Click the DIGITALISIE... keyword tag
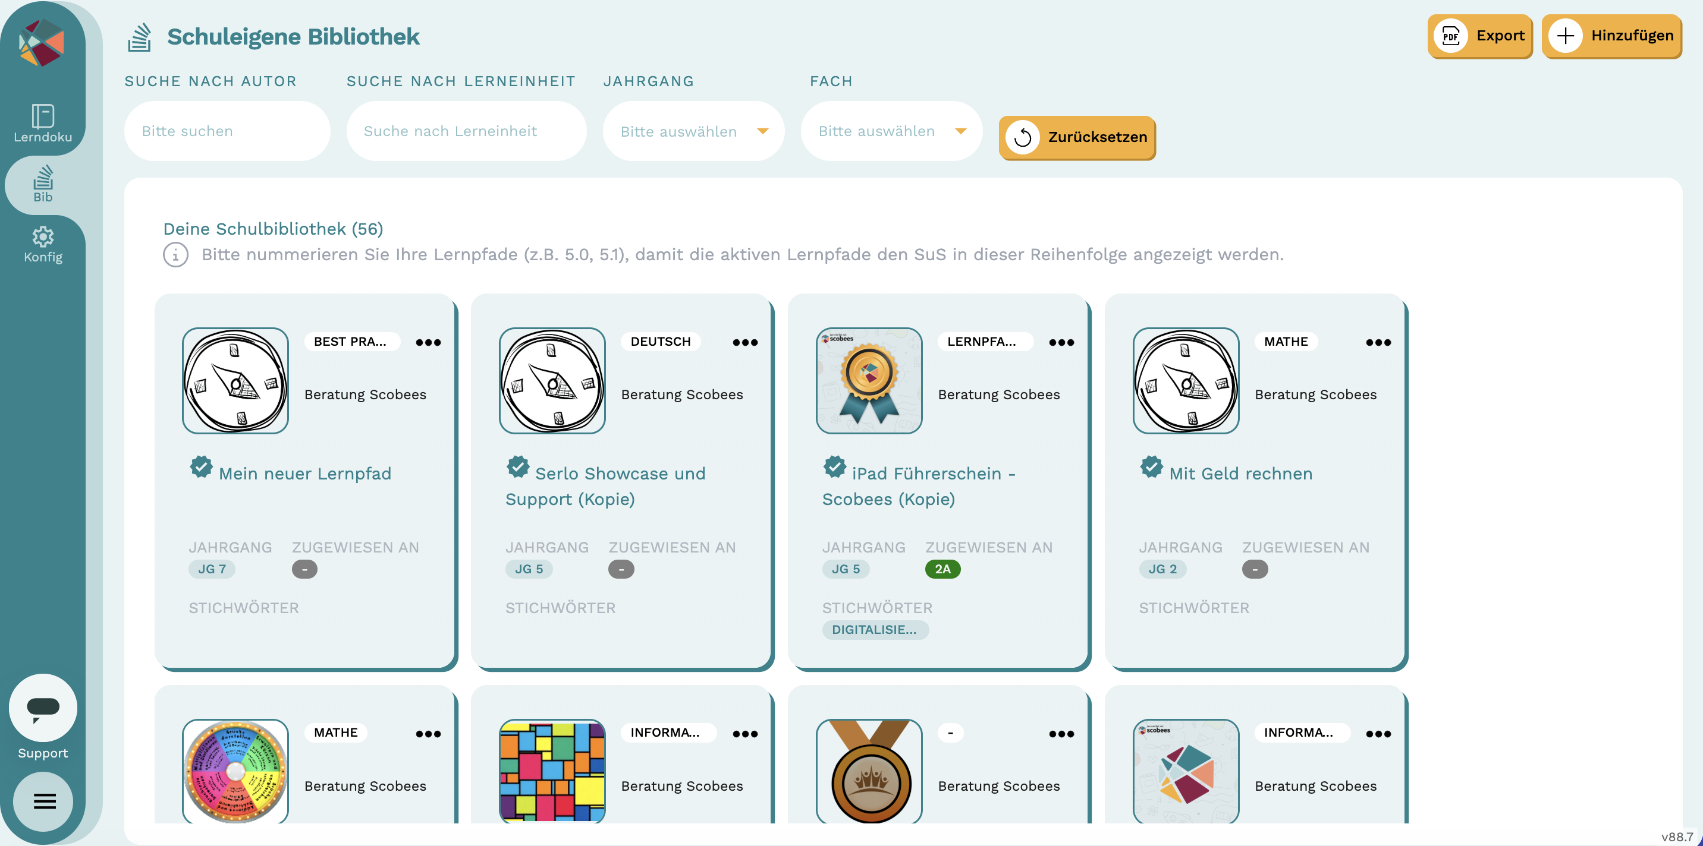 875,629
